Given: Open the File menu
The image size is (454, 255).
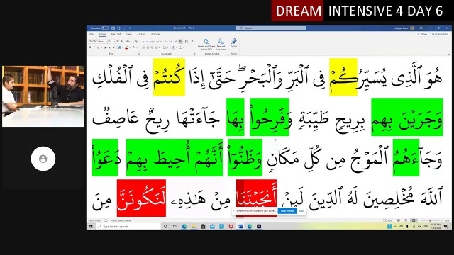Looking at the screenshot, I should coord(92,35).
